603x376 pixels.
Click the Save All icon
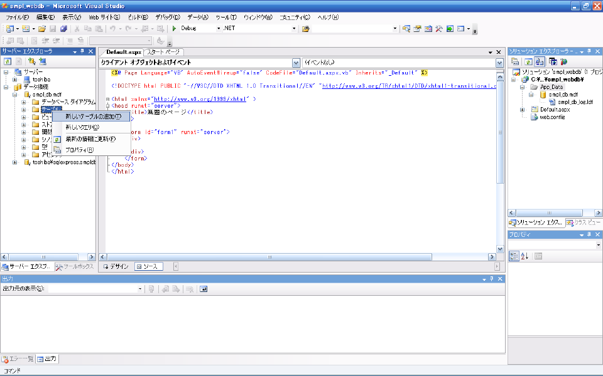click(x=64, y=29)
